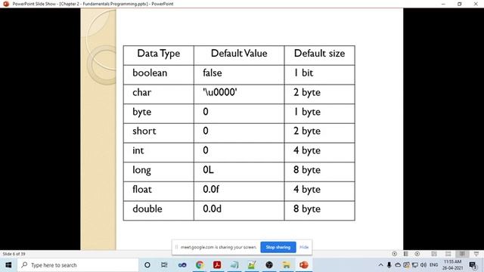Screen dimensions: 484x272
Task: Open File Explorer folder icon on taskbar
Action: [x=286, y=265]
